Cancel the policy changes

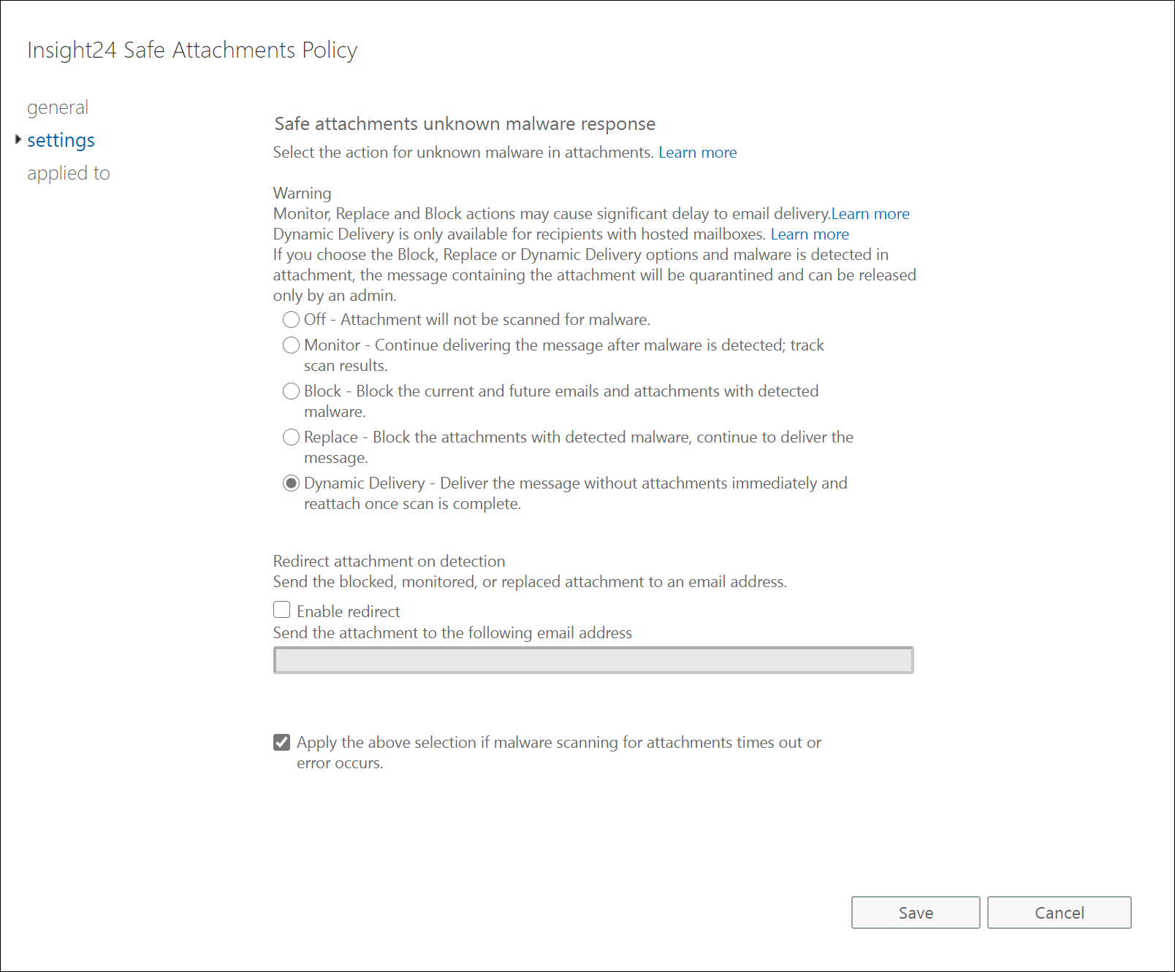click(1060, 913)
